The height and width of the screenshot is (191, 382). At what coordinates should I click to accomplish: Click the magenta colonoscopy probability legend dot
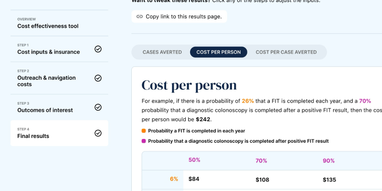click(144, 141)
